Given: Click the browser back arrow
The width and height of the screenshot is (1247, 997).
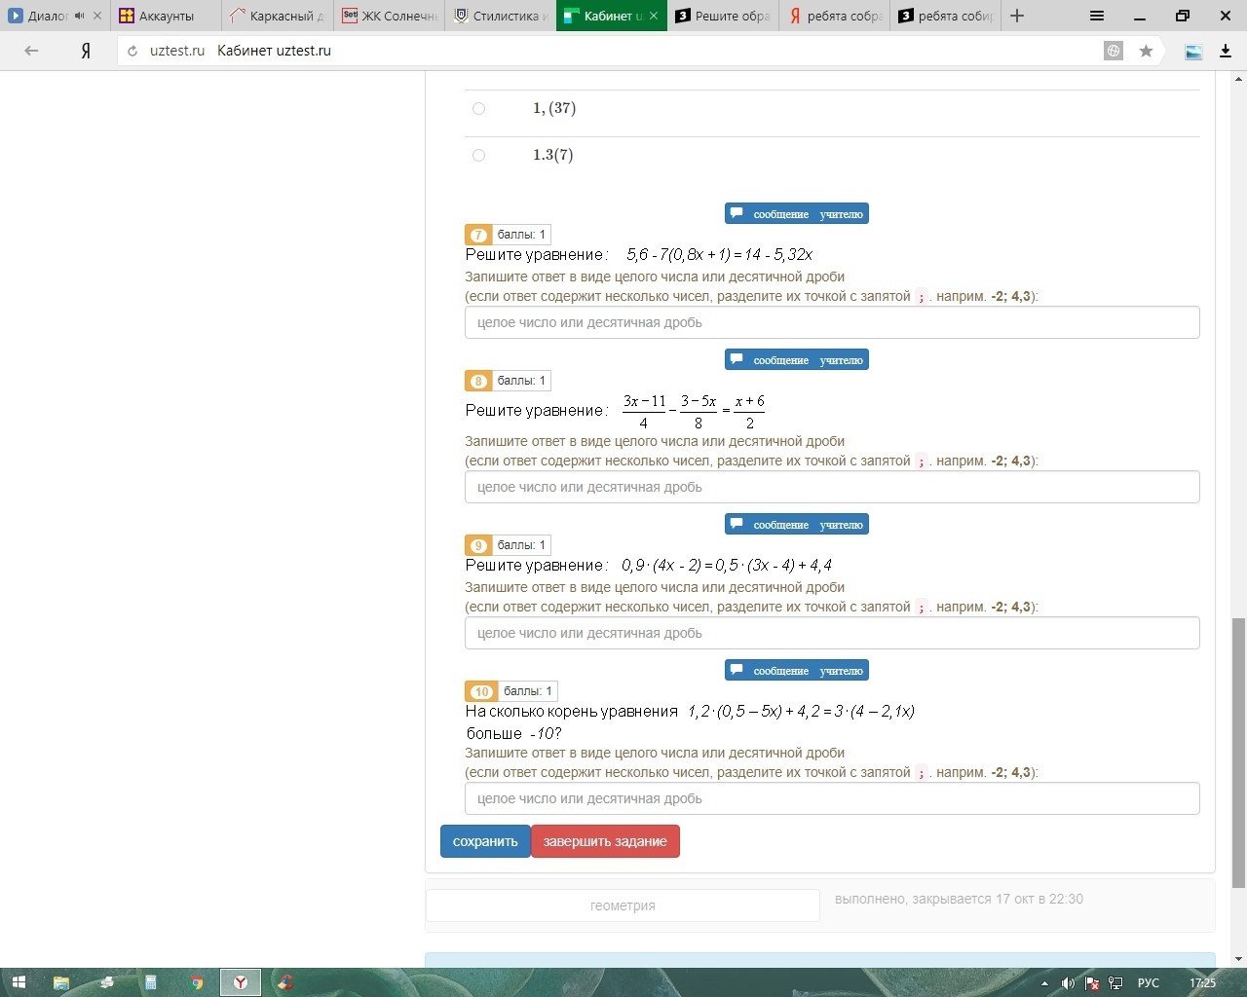Looking at the screenshot, I should point(31,51).
